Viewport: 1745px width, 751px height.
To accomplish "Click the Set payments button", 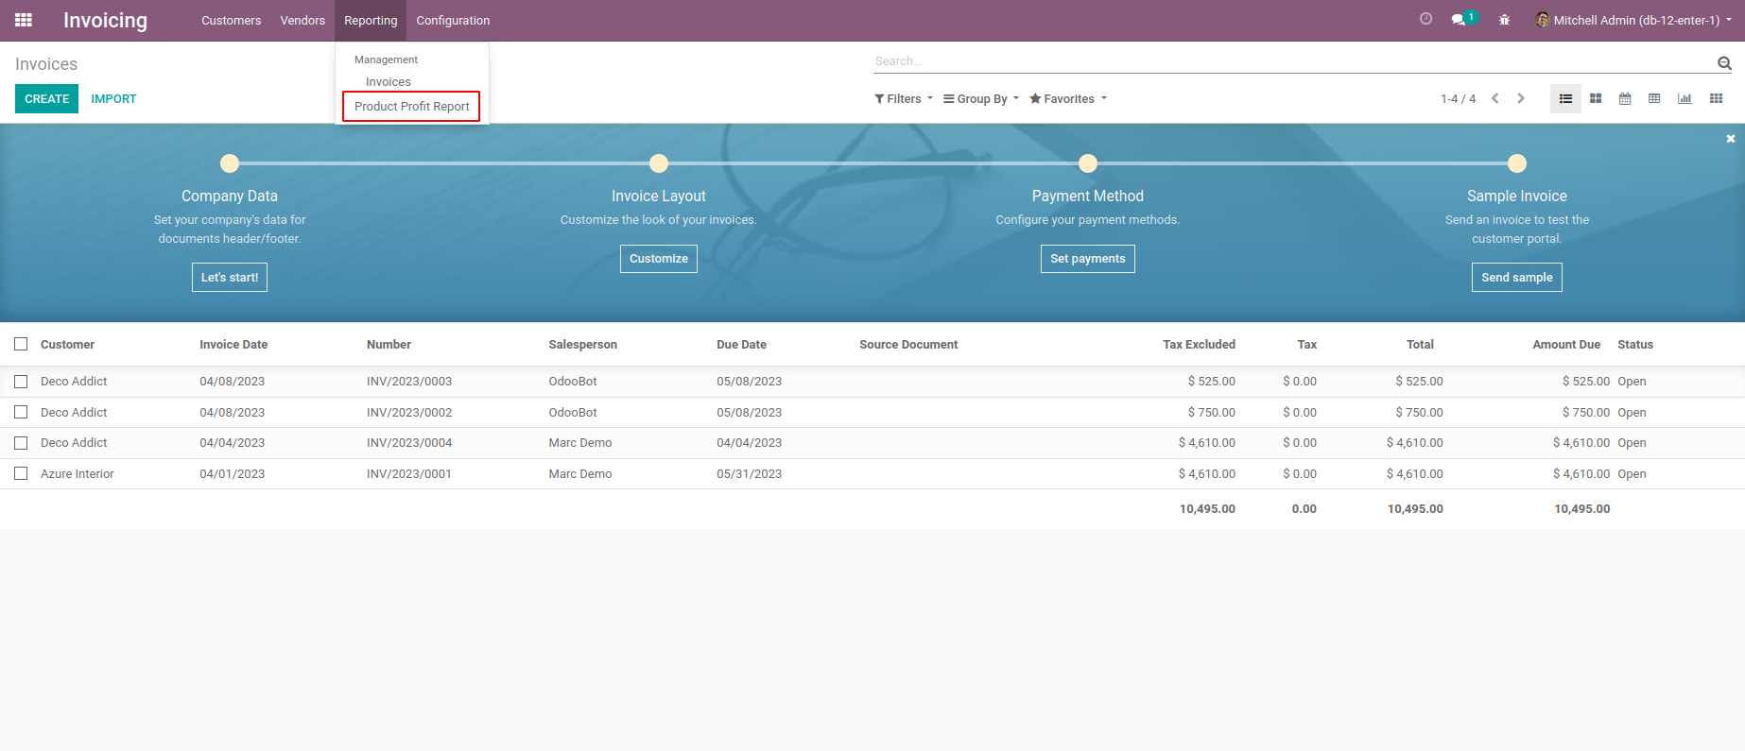I will (1088, 259).
